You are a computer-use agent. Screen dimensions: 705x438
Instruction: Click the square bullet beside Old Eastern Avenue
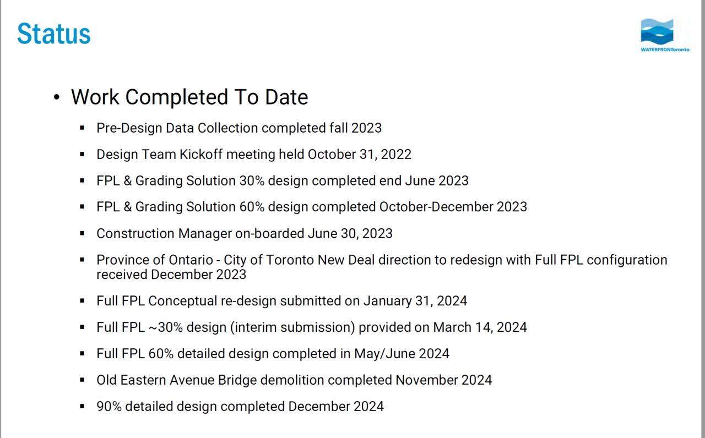pyautogui.click(x=82, y=380)
